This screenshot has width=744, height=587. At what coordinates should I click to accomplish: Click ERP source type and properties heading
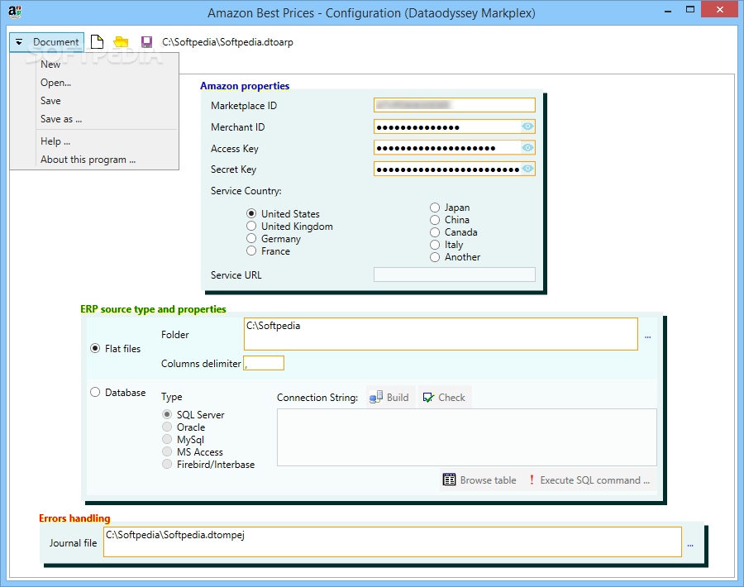tap(153, 309)
